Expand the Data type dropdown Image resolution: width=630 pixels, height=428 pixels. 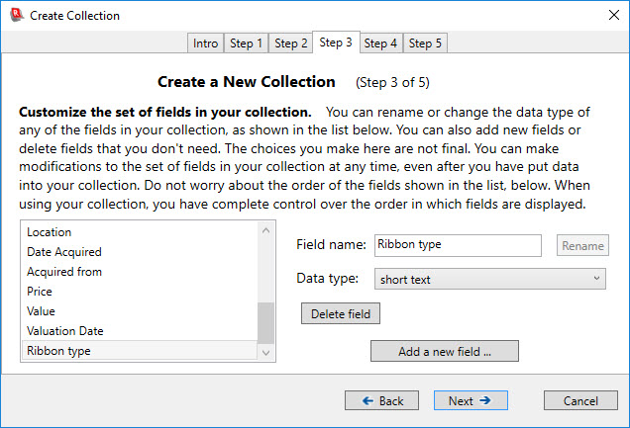490,279
